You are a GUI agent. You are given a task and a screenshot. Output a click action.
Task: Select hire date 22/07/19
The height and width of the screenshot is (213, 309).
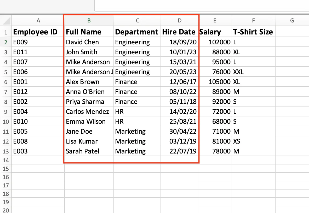coord(180,151)
